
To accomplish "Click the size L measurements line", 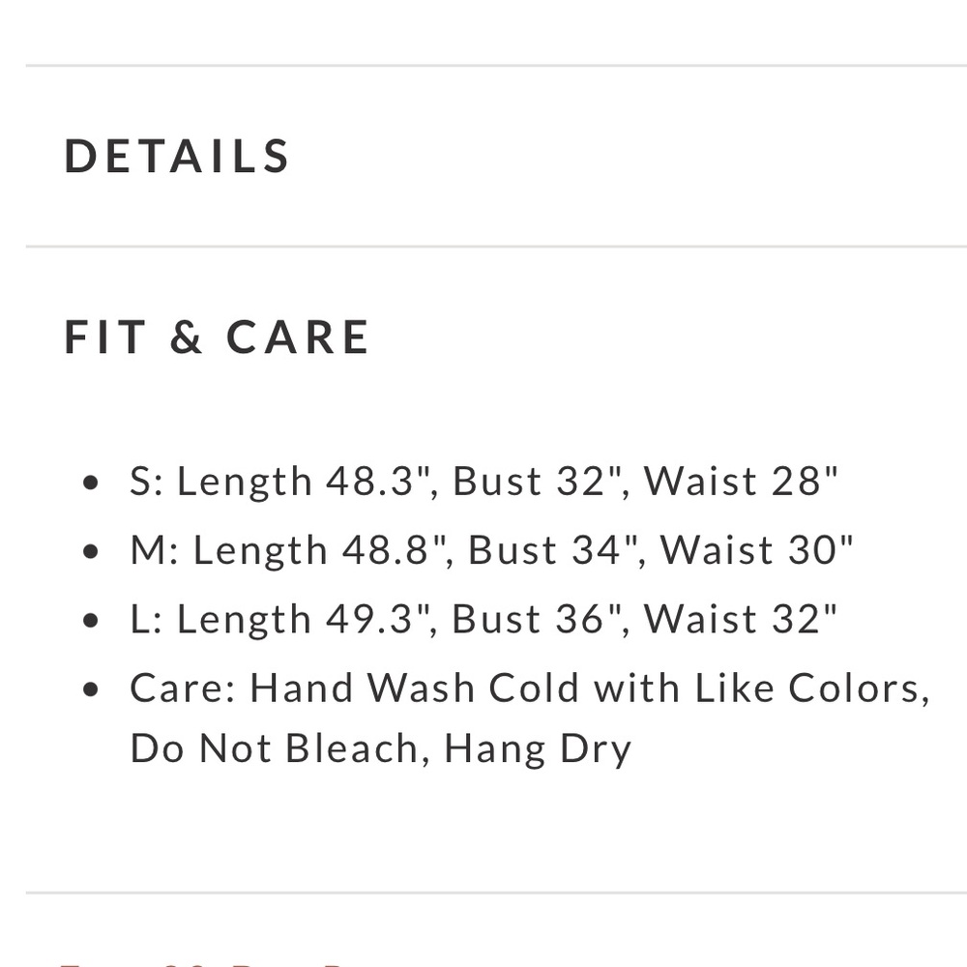I will coord(483,619).
